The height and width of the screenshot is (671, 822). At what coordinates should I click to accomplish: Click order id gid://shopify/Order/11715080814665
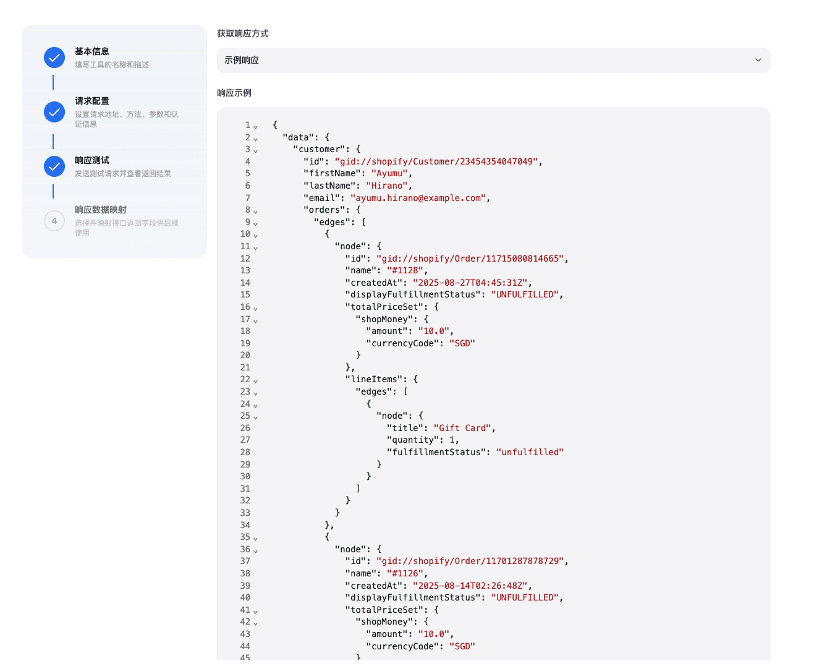pos(470,259)
